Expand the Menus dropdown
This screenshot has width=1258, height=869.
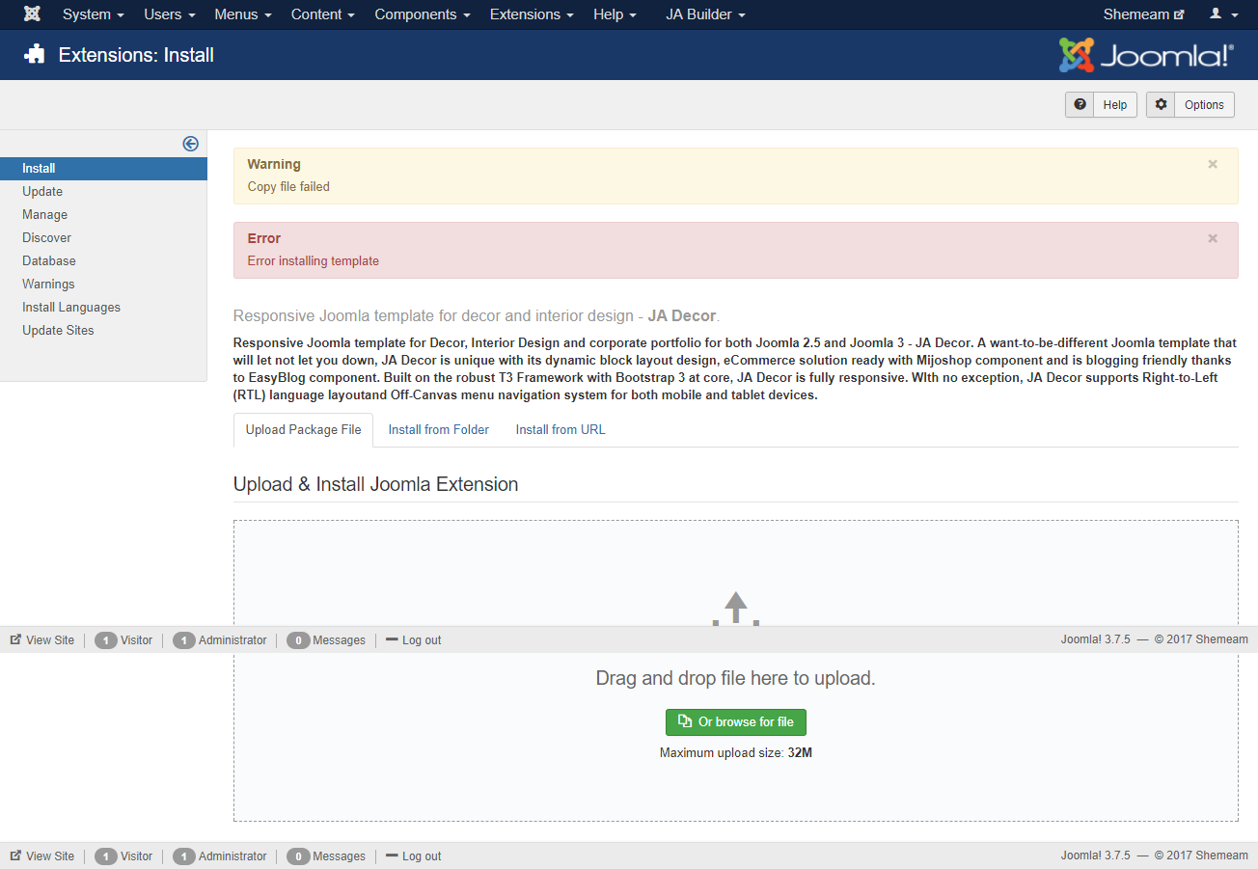[243, 14]
